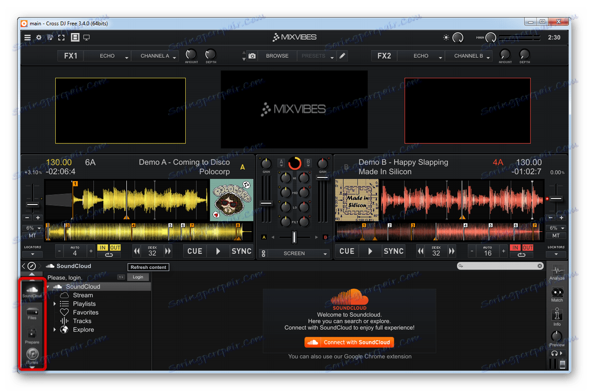This screenshot has height=391, width=589.
Task: Select Tracks in SoundCloud tree
Action: pyautogui.click(x=82, y=321)
